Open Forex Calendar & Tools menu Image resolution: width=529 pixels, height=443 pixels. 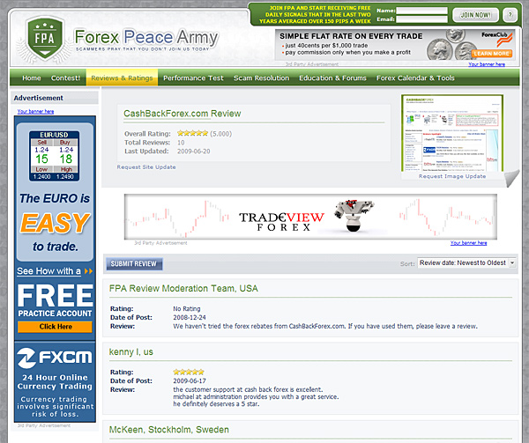415,78
